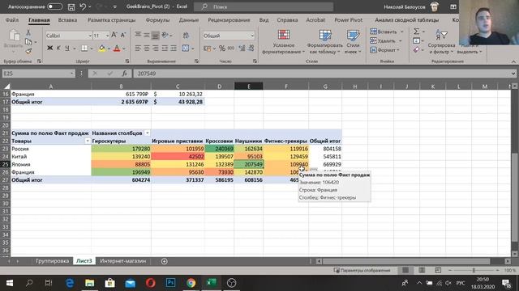Viewport: 519px width, 291px height.
Task: Click the Name Box showing E25
Action: click(38, 74)
